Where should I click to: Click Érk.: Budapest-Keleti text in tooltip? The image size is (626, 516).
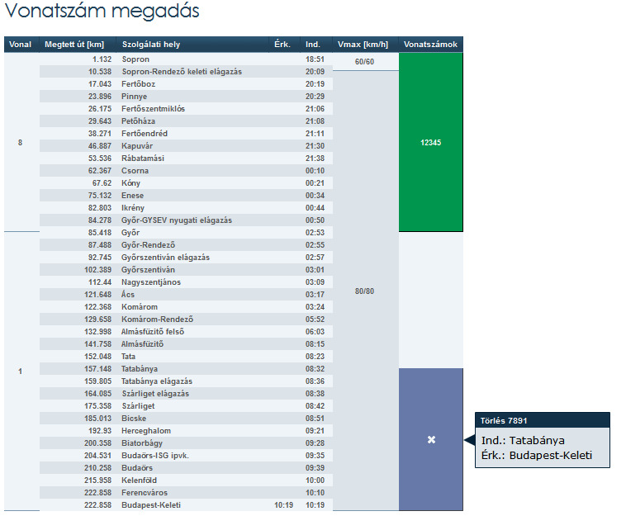coord(537,455)
